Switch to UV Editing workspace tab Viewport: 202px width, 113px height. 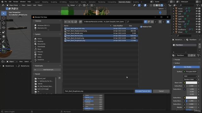click(x=63, y=2)
